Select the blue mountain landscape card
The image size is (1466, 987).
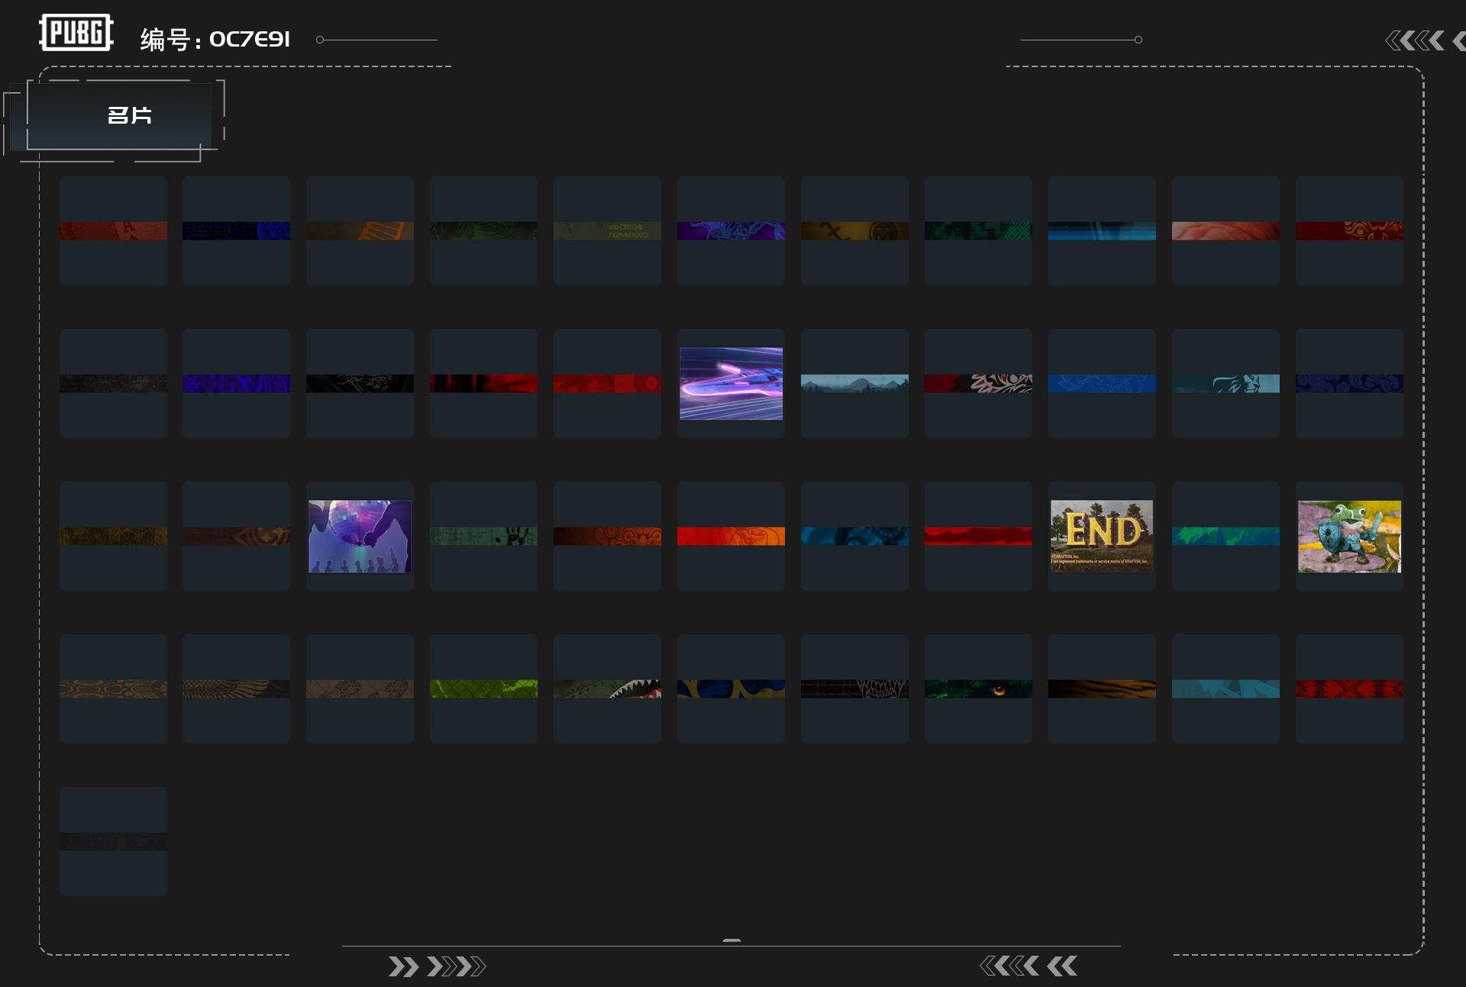[x=854, y=383]
